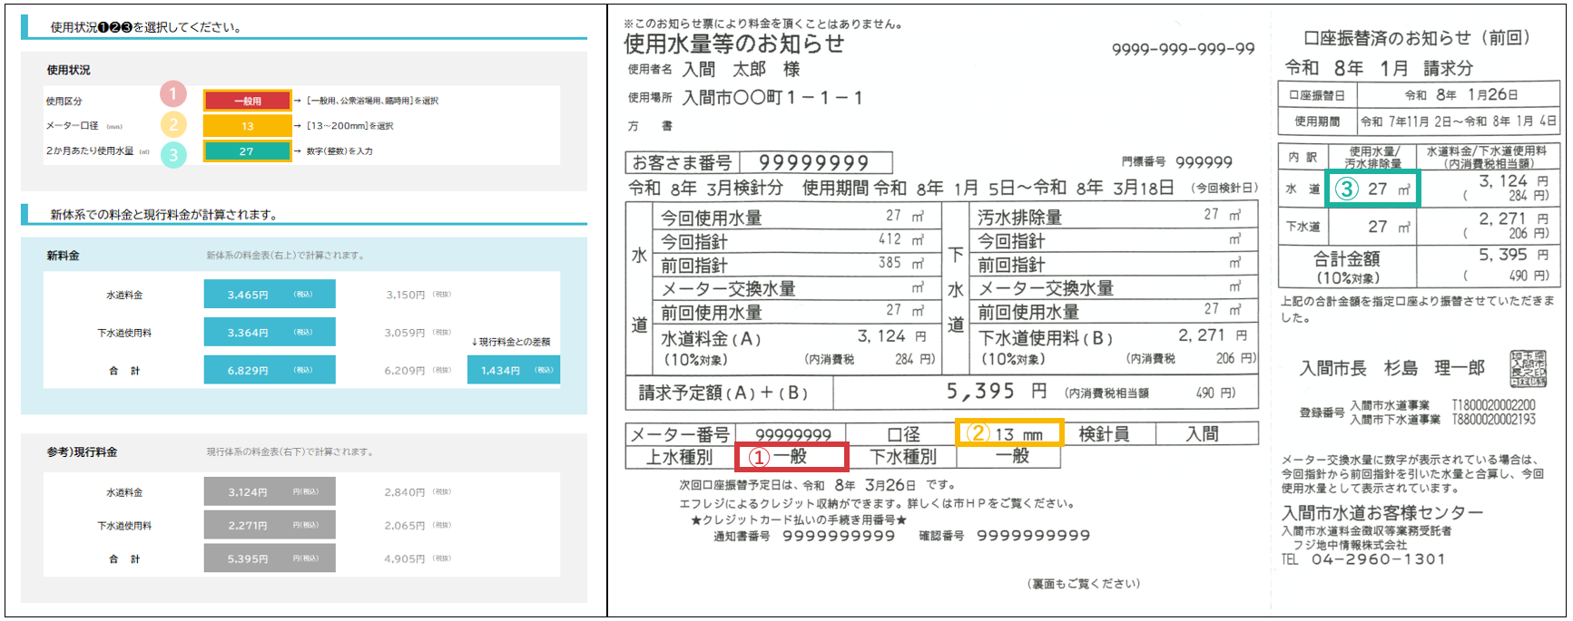The width and height of the screenshot is (1573, 621).
Task: Select the phone number 04-2960-1301
Action: 1378,559
